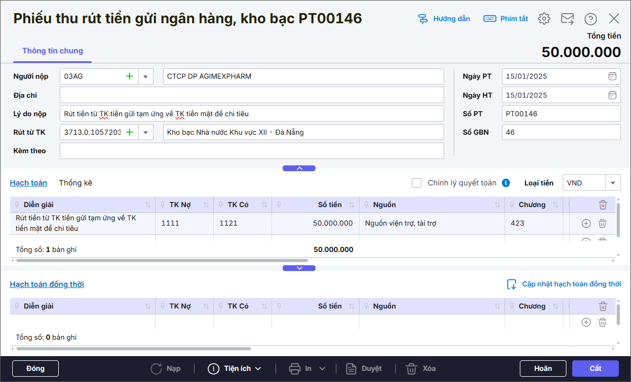The height and width of the screenshot is (382, 631).
Task: Open the Loại tiền VND dropdown
Action: tap(613, 183)
